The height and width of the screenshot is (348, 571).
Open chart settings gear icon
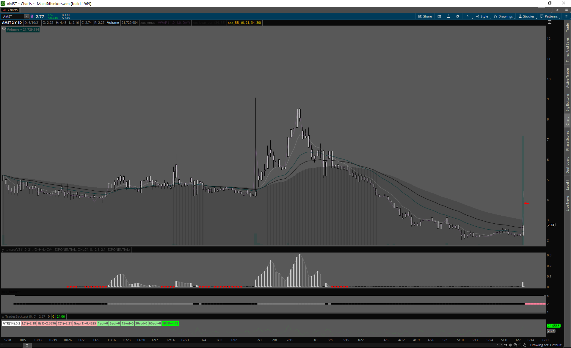pos(458,16)
